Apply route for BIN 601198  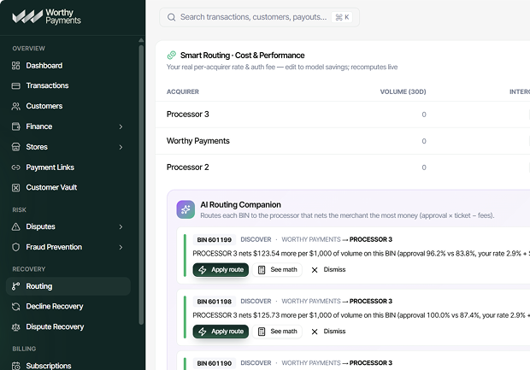(x=221, y=332)
